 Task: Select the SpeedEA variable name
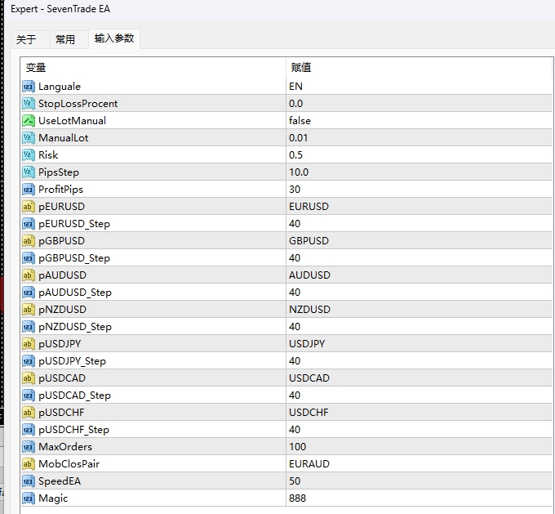pos(60,481)
